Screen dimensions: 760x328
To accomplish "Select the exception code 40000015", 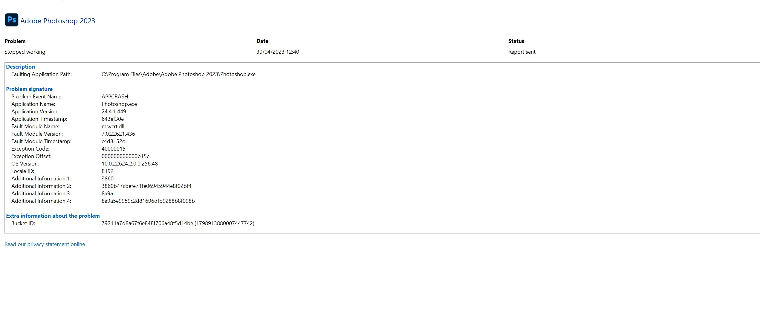I will pyautogui.click(x=114, y=149).
